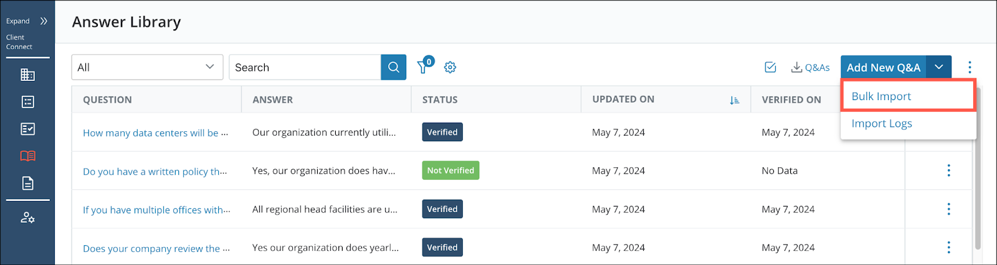This screenshot has width=997, height=265.
Task: Sort by the Answer column header
Action: point(272,100)
